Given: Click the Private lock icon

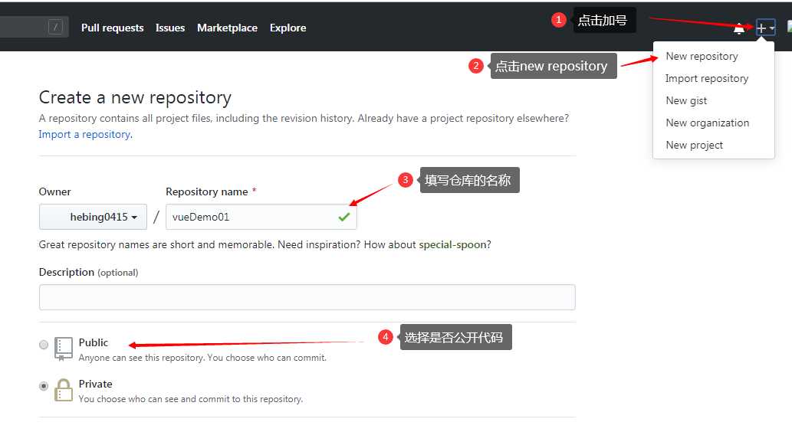Looking at the screenshot, I should pos(63,390).
